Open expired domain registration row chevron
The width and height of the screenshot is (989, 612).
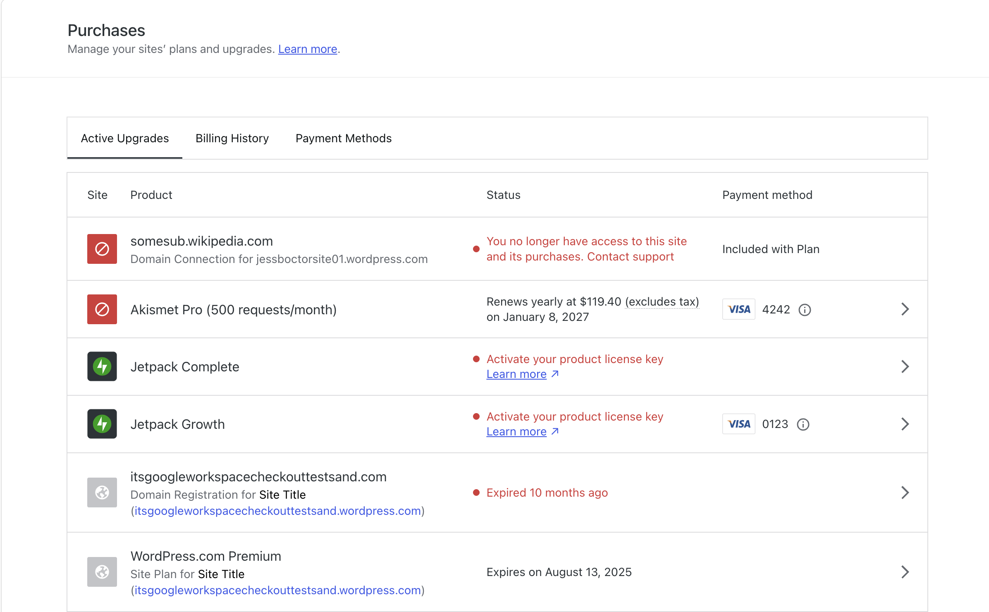905,492
